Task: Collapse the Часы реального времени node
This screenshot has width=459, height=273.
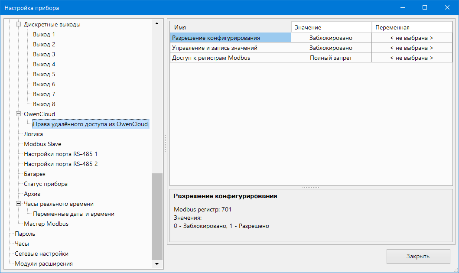Action: pyautogui.click(x=18, y=204)
